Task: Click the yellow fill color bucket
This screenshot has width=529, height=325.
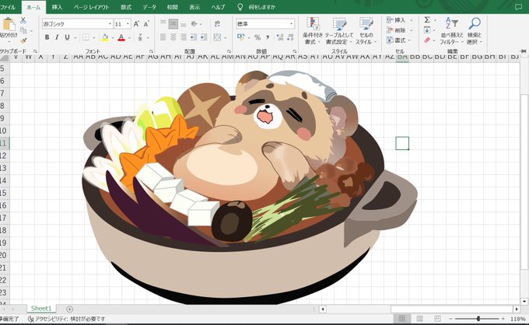Action: pyautogui.click(x=104, y=37)
